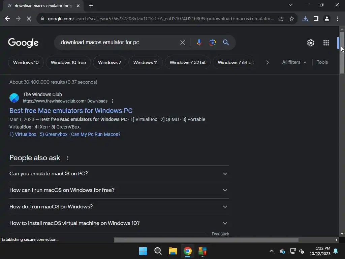Close the download macos emulator tab
Screen dimensions: 345x259
[x=78, y=6]
